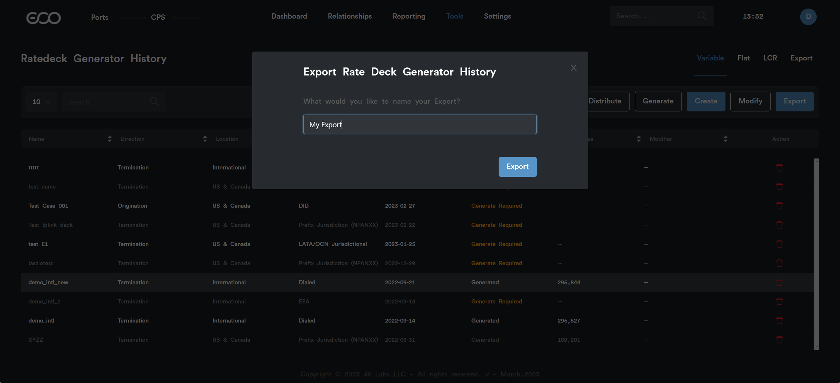Switch to the LCR tab
Screen dimensions: 840x383
click(x=770, y=58)
